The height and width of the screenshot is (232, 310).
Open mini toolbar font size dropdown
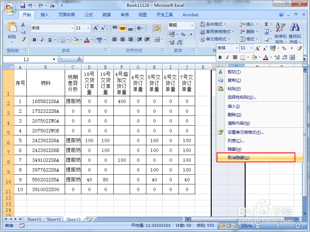click(251, 48)
